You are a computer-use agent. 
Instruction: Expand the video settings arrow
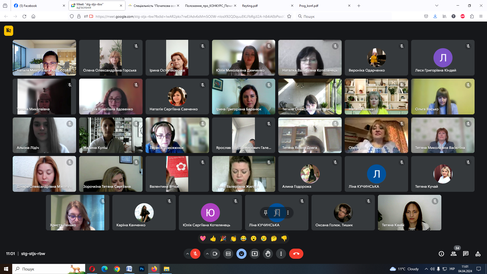point(207,254)
